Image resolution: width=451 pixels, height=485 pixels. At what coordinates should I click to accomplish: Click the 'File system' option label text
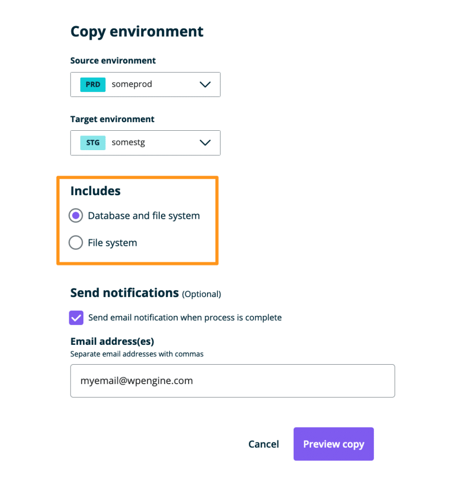112,243
